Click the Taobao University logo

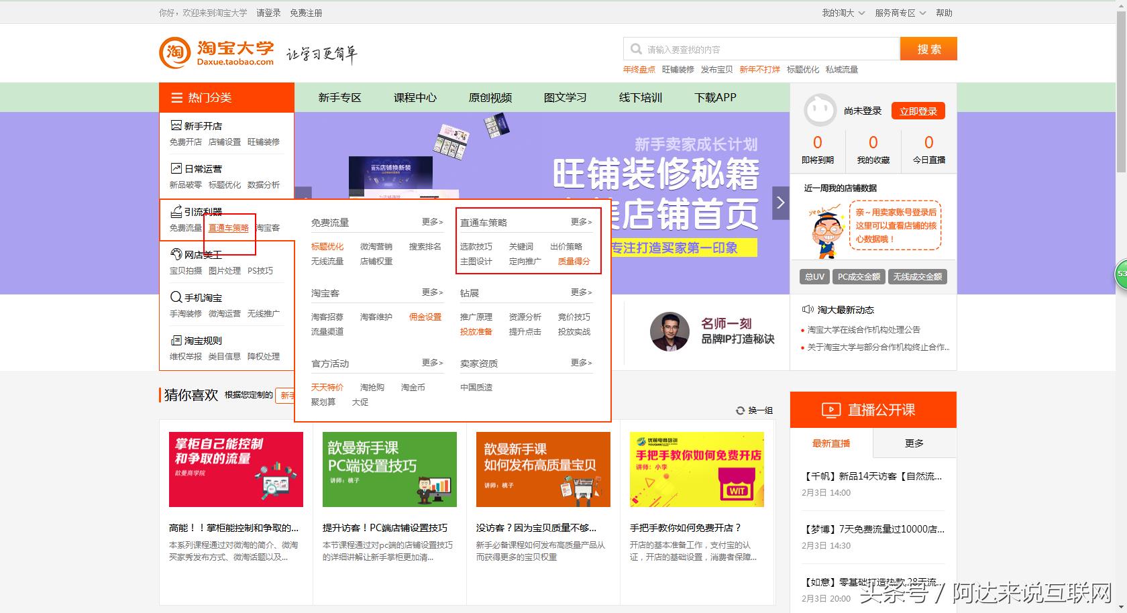[x=217, y=52]
